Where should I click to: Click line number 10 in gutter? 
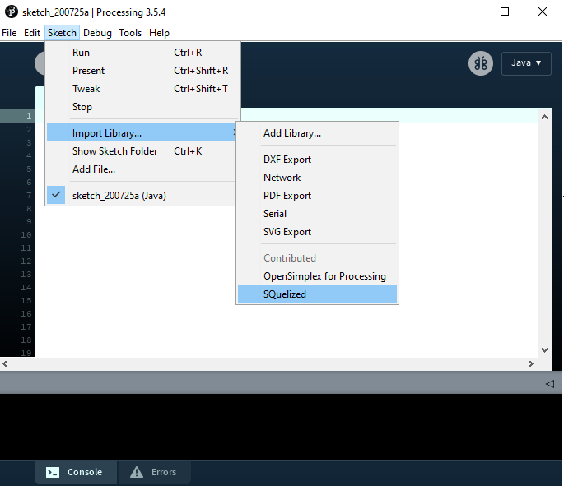pyautogui.click(x=26, y=235)
